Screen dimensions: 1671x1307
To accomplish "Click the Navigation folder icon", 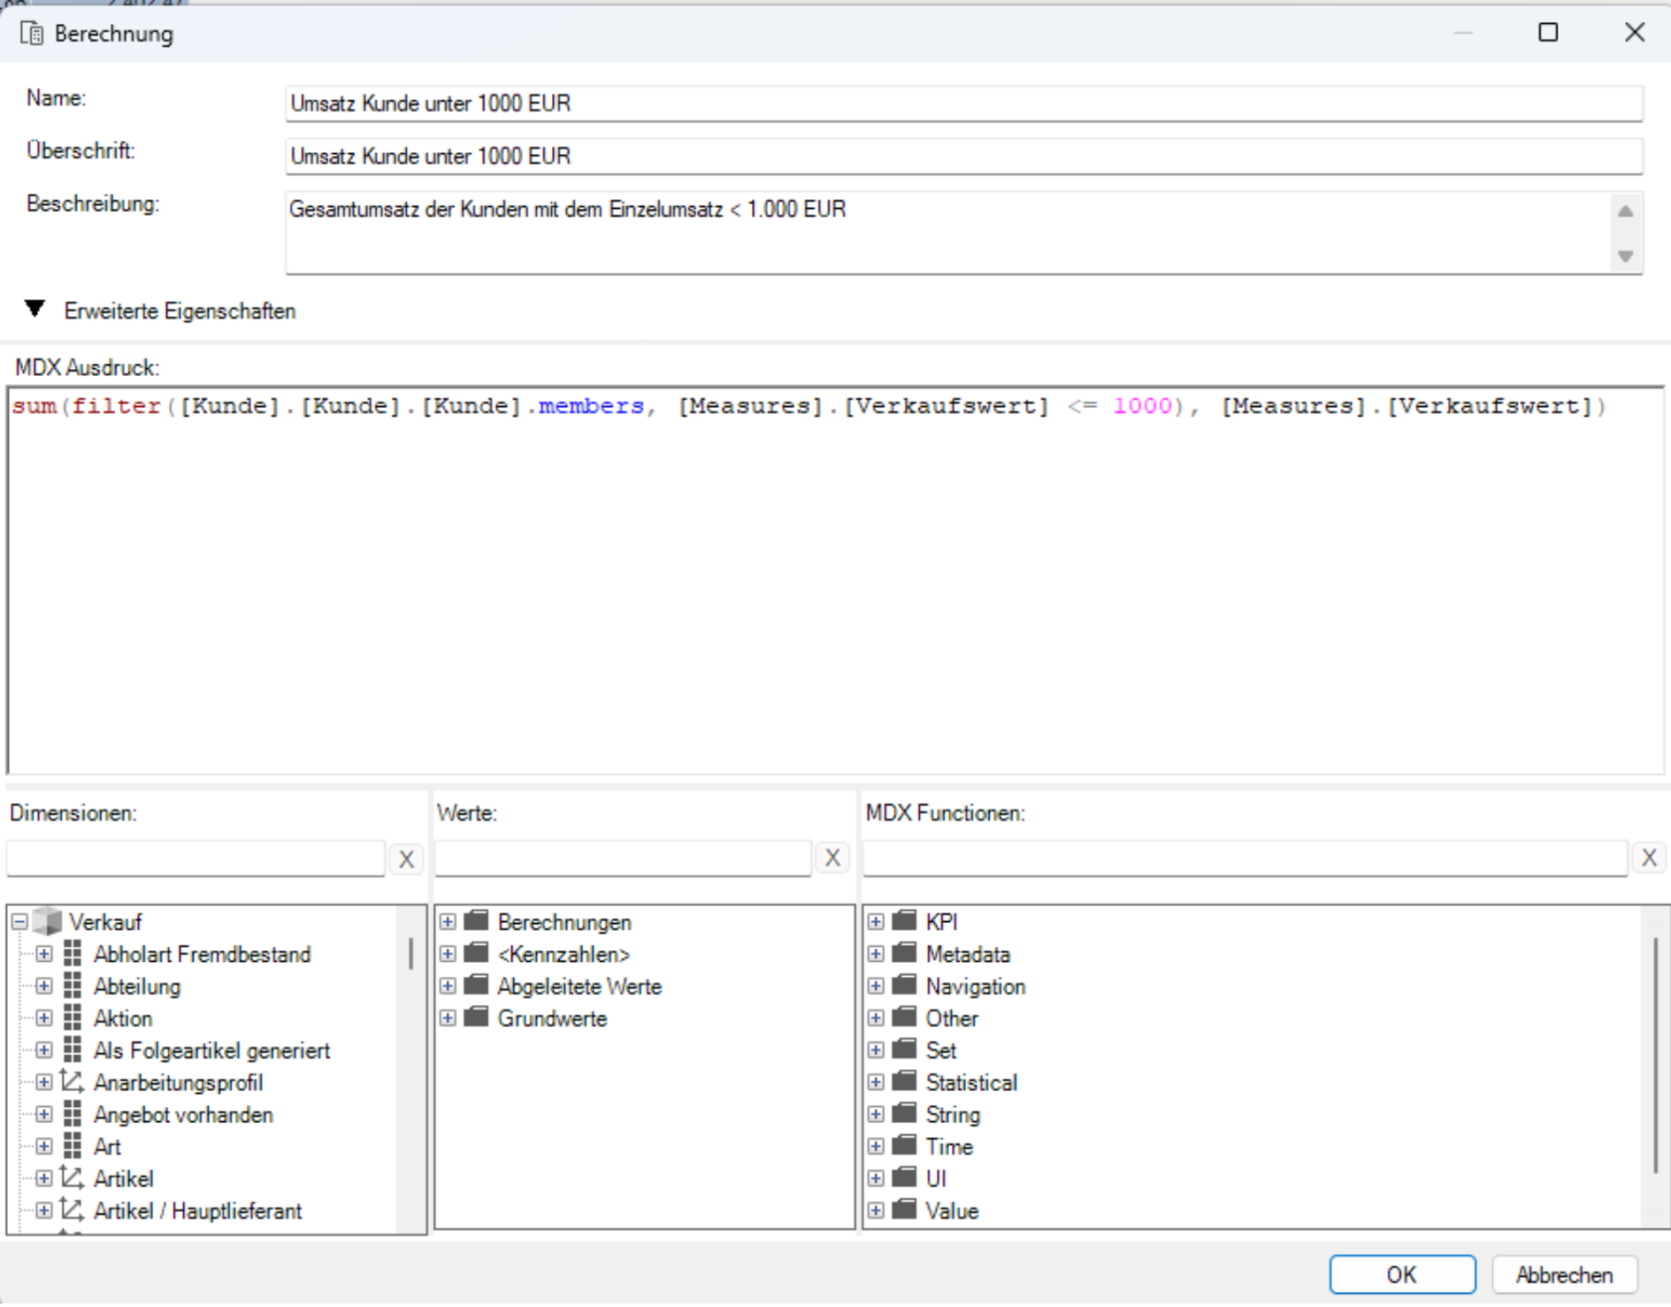I will pos(904,986).
